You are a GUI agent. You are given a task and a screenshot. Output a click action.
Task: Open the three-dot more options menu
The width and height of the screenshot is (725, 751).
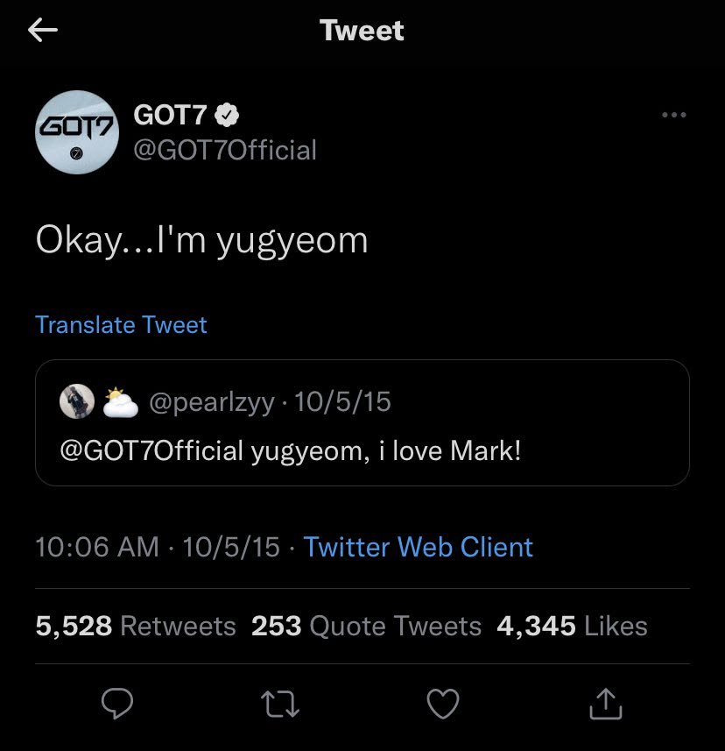(673, 115)
